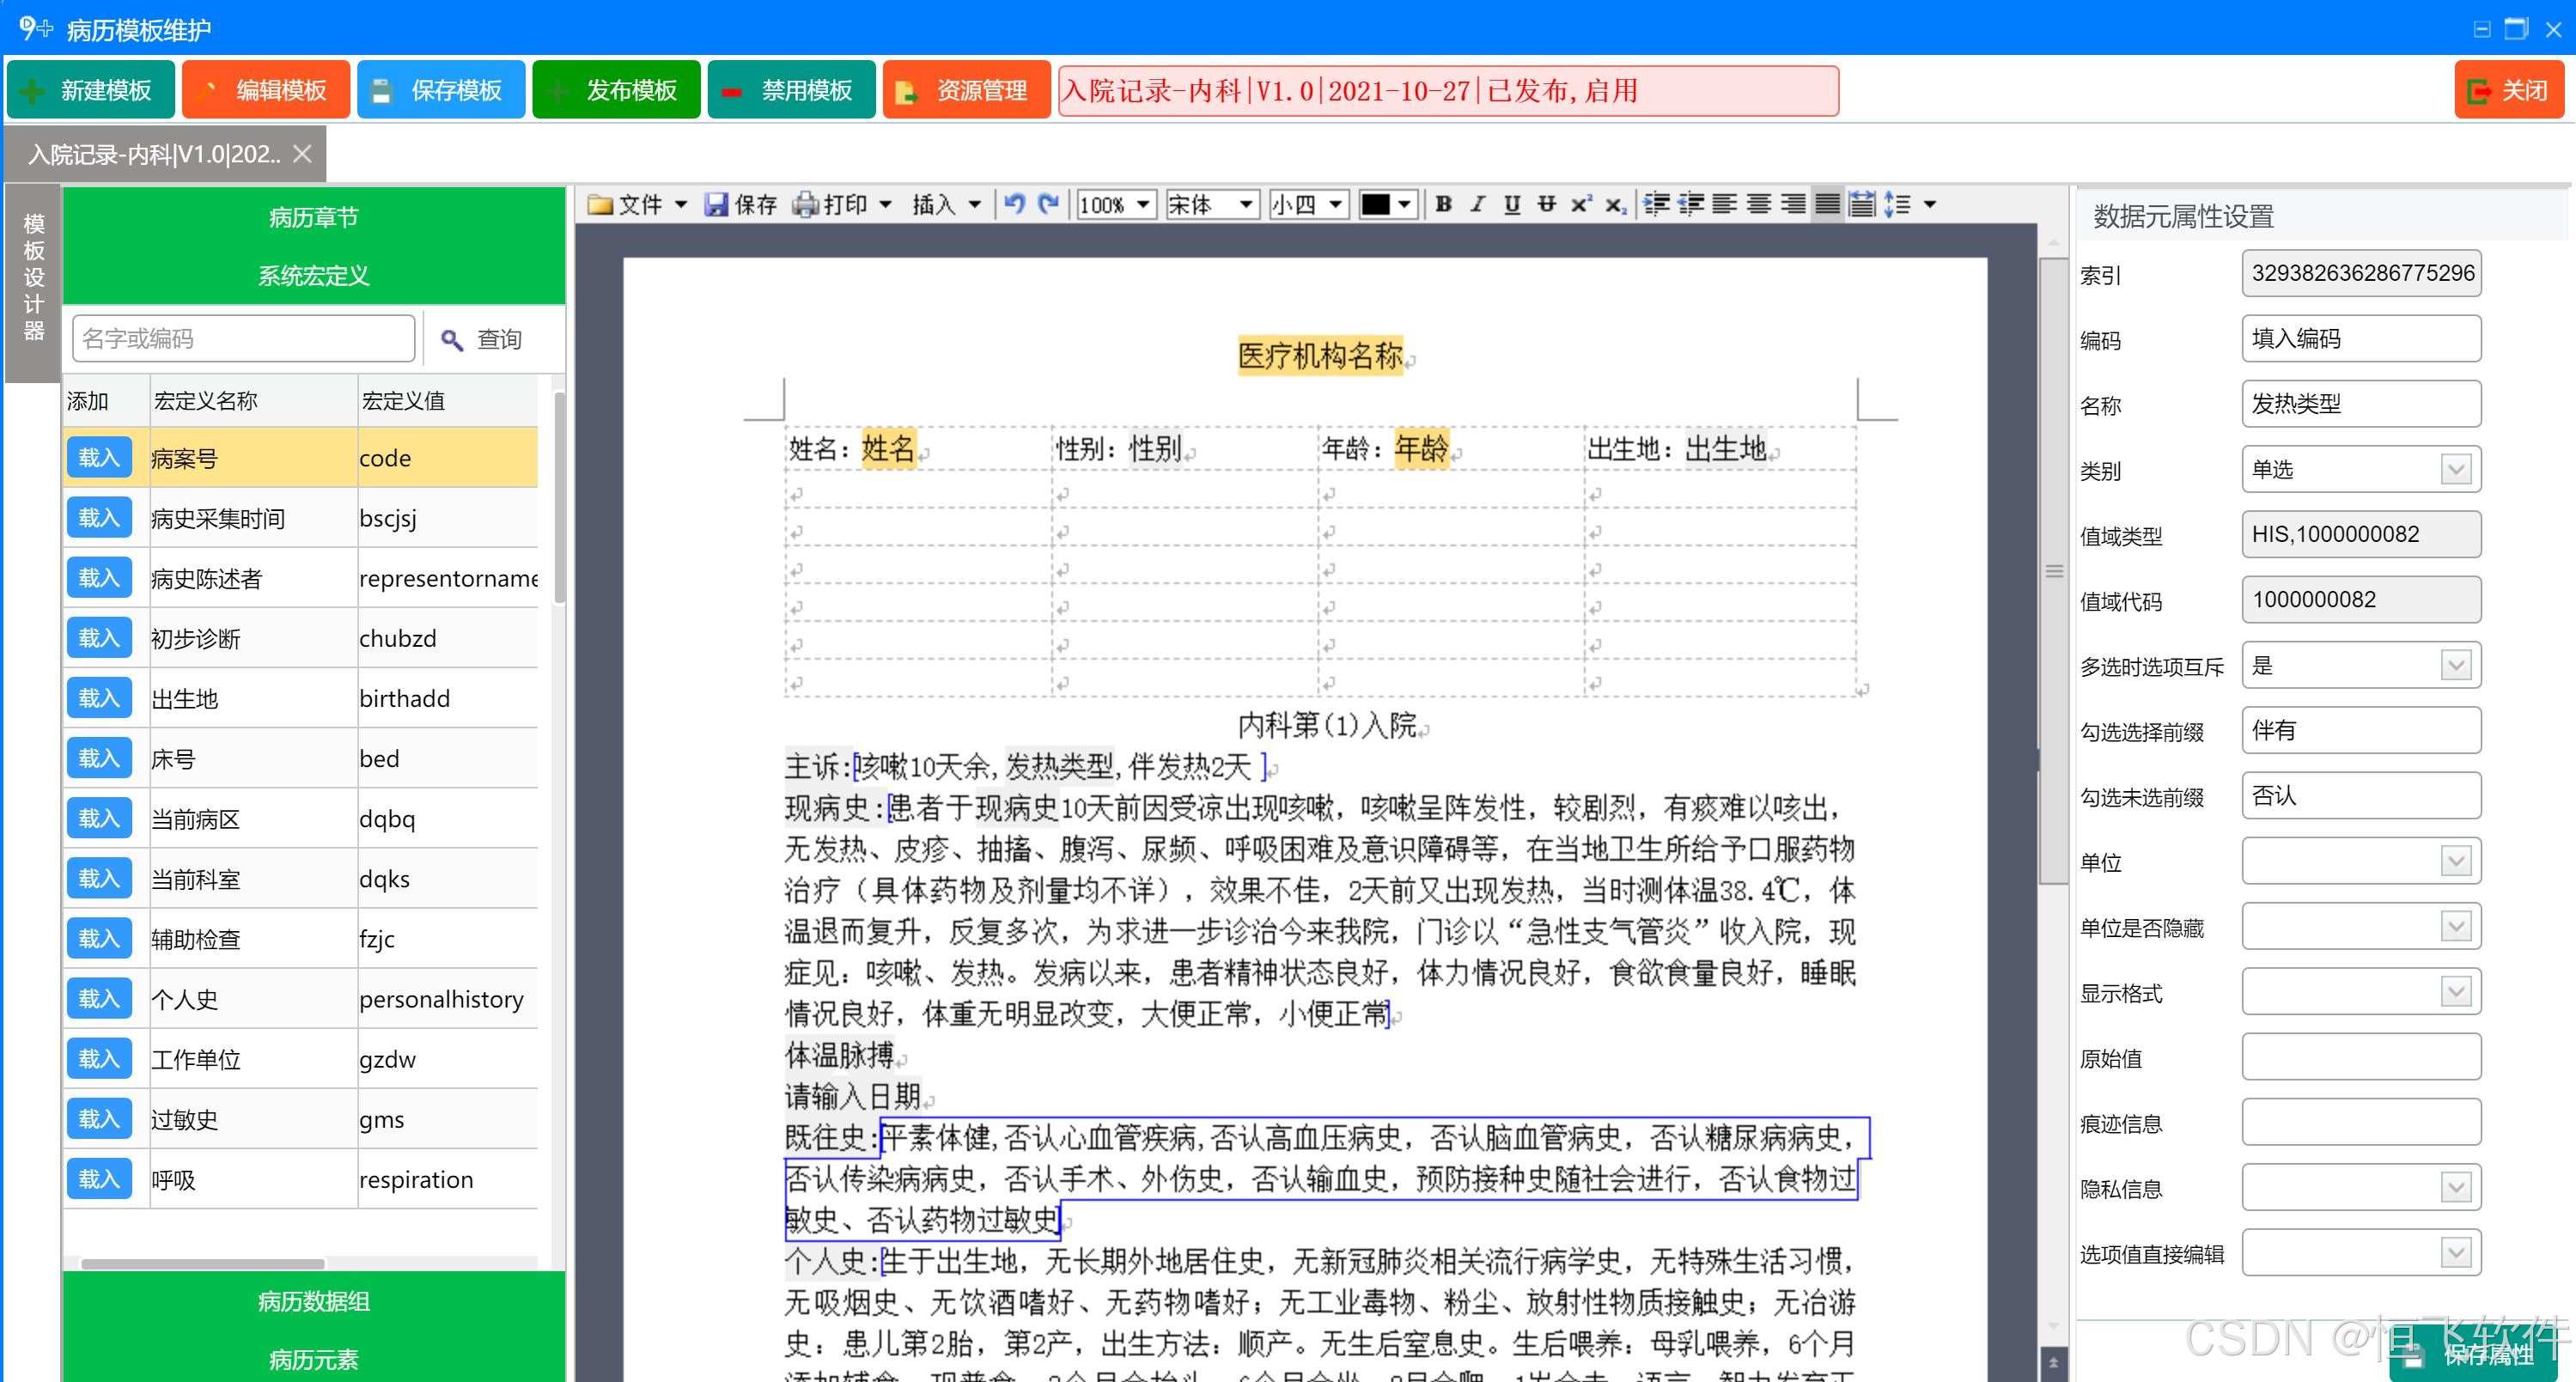Open the 类别 dropdown showing 单选
The height and width of the screenshot is (1382, 2576).
(2455, 469)
